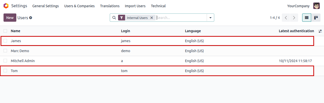Switch to list view
Viewport: 324px width, 103px height.
(x=307, y=18)
